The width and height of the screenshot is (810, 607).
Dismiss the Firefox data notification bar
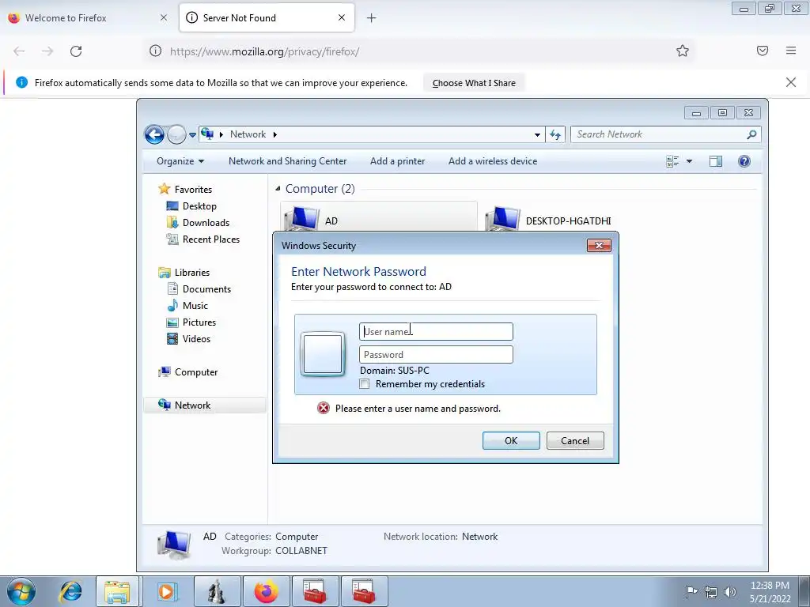click(x=791, y=82)
